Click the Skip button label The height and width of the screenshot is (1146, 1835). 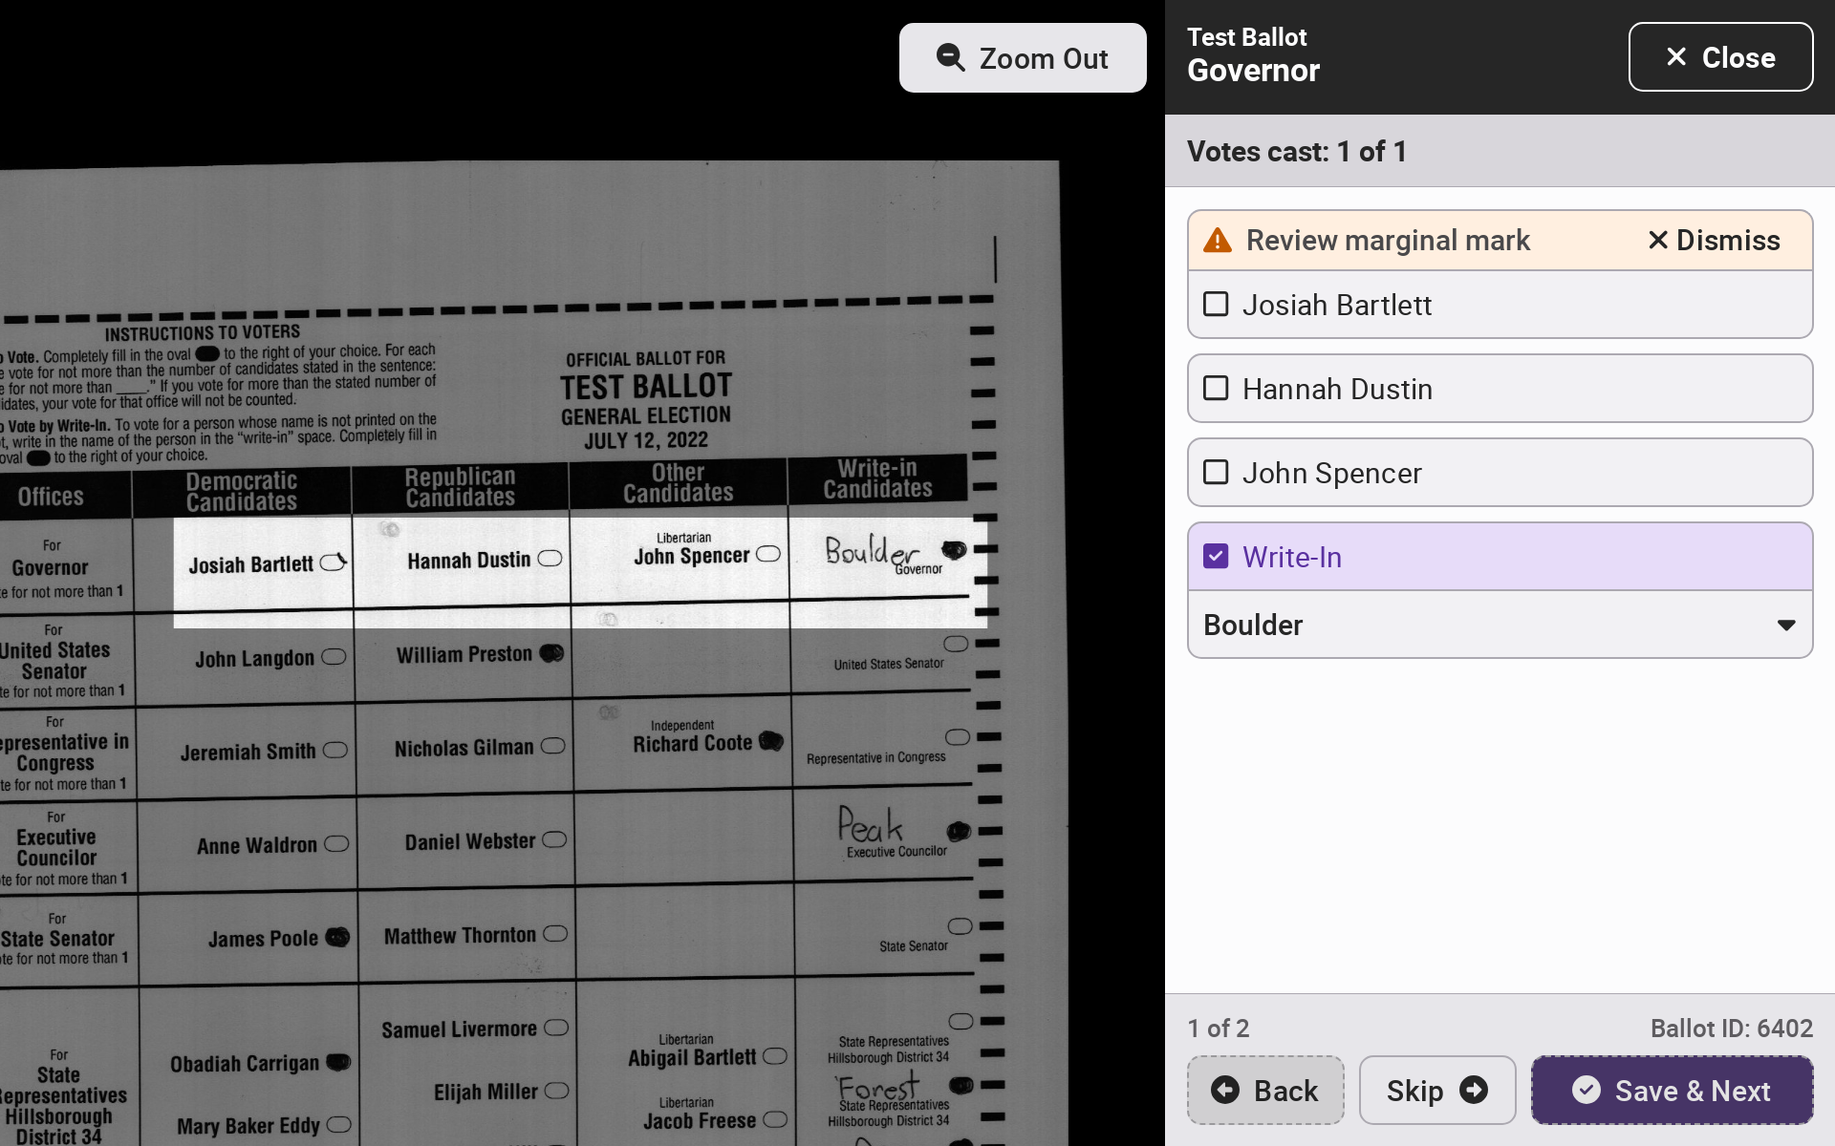tap(1414, 1091)
